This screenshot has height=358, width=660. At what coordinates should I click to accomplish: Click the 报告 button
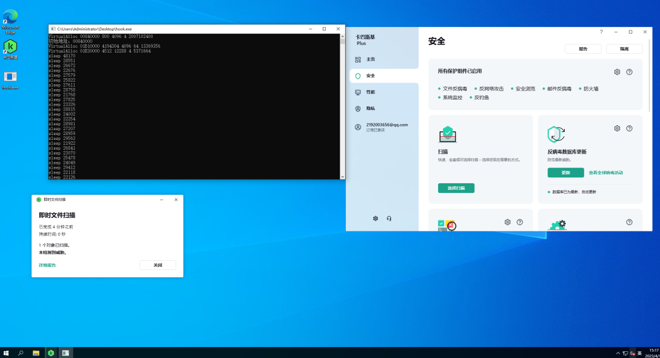pos(582,49)
